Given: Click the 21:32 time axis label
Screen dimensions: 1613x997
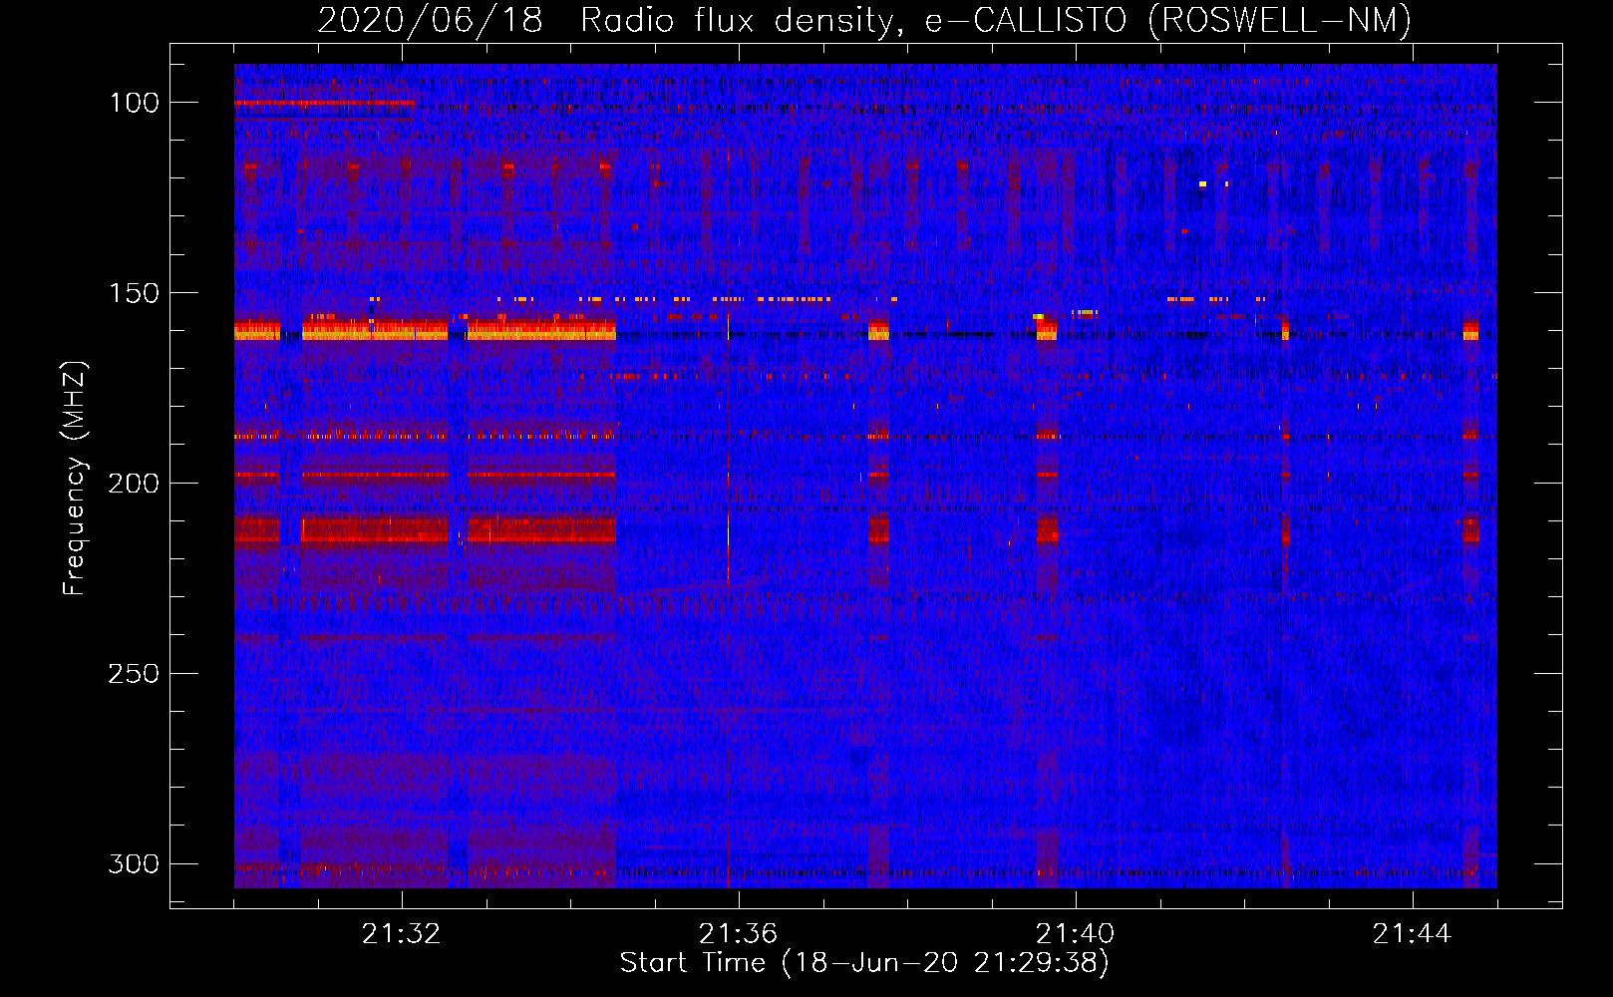Looking at the screenshot, I should [401, 934].
